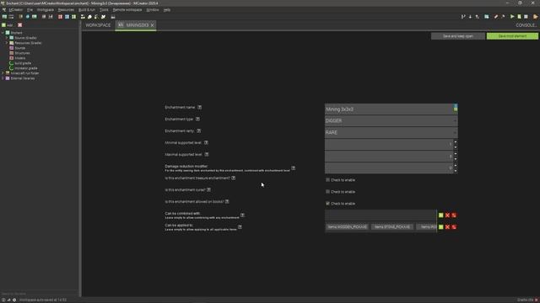This screenshot has height=303, width=540.
Task: Remove all items from Can be applied to list
Action: (x=454, y=227)
